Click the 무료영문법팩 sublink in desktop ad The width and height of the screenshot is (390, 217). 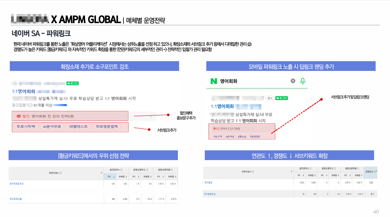(x=106, y=127)
